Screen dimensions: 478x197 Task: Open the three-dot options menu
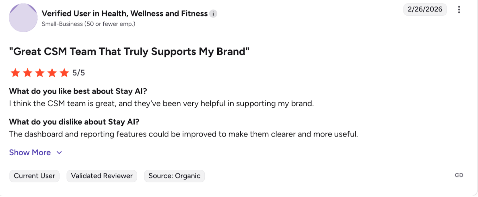click(459, 10)
